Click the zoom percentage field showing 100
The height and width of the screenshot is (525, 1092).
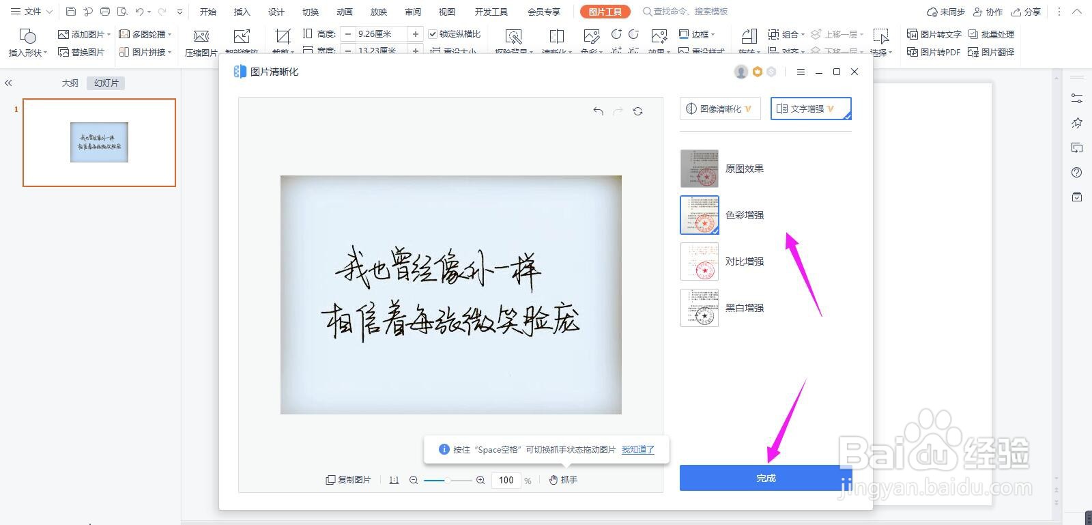506,480
